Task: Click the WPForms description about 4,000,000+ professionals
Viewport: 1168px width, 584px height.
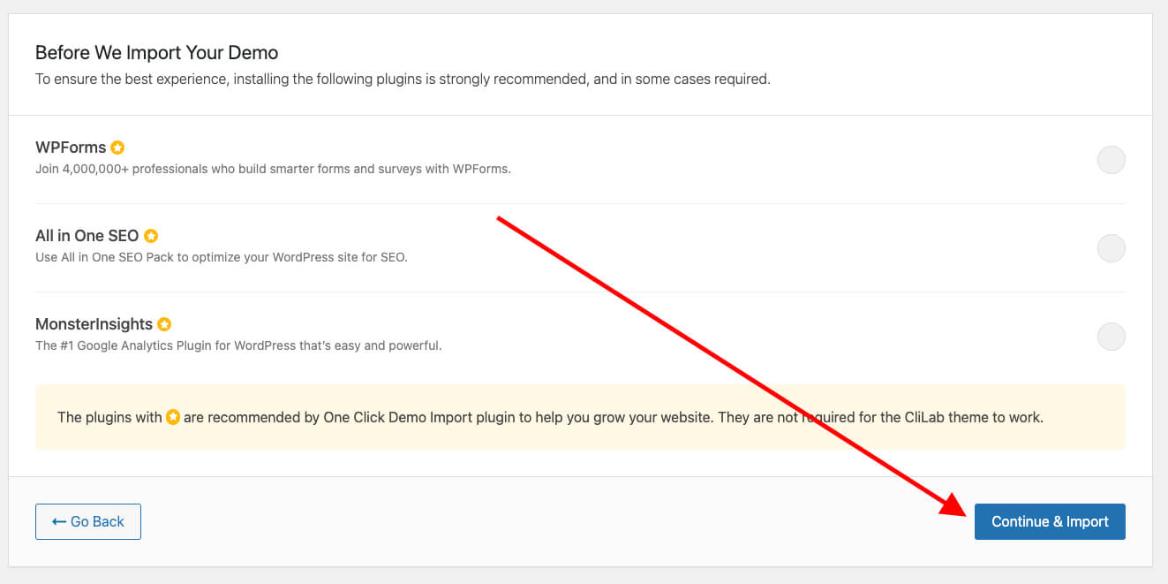Action: point(273,169)
